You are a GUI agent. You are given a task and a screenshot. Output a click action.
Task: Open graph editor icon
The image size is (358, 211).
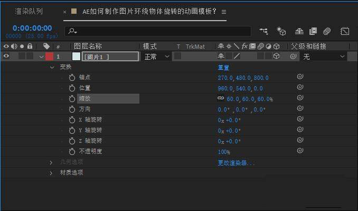tap(345, 31)
